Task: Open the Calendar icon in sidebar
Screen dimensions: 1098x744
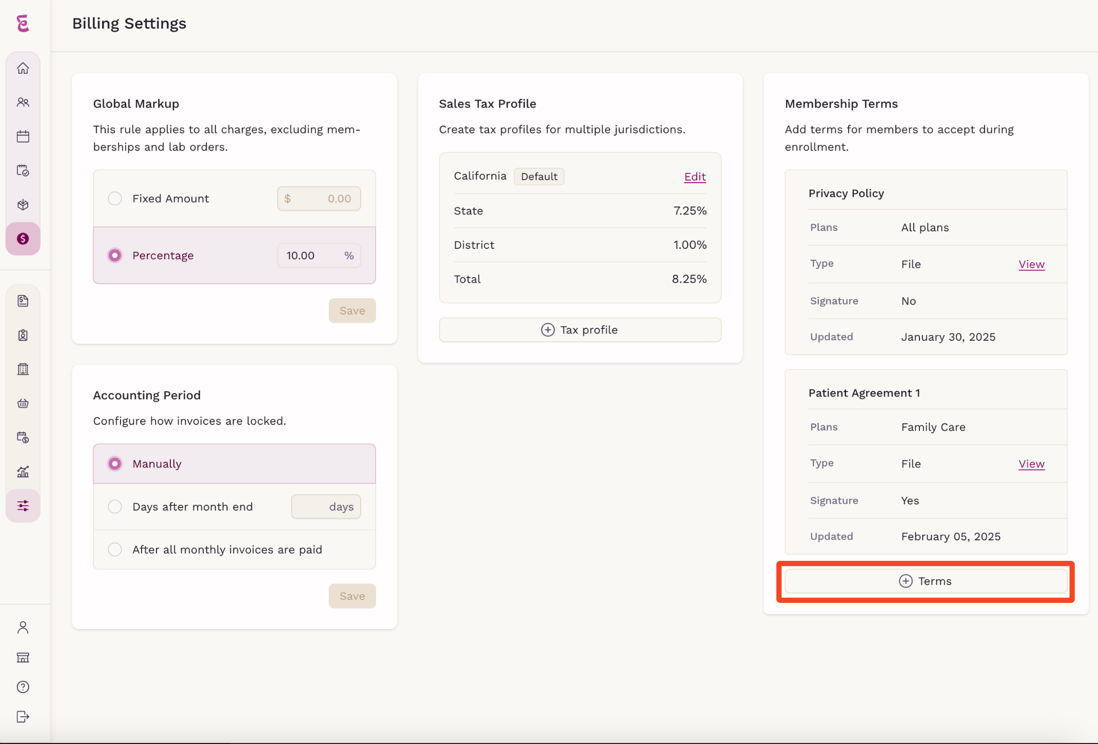Action: point(23,136)
